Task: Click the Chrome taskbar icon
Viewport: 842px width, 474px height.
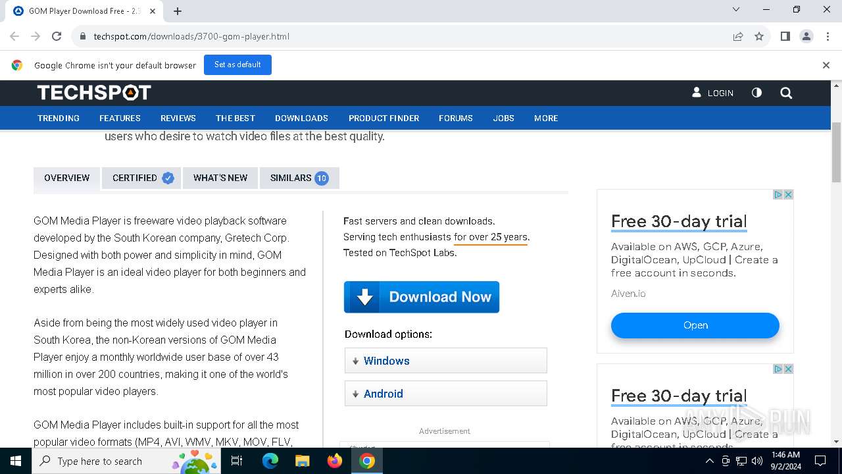Action: (x=367, y=461)
